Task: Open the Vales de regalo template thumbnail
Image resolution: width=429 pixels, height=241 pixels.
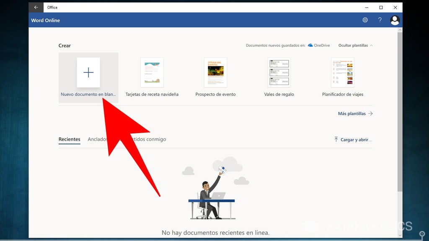Action: (x=279, y=72)
